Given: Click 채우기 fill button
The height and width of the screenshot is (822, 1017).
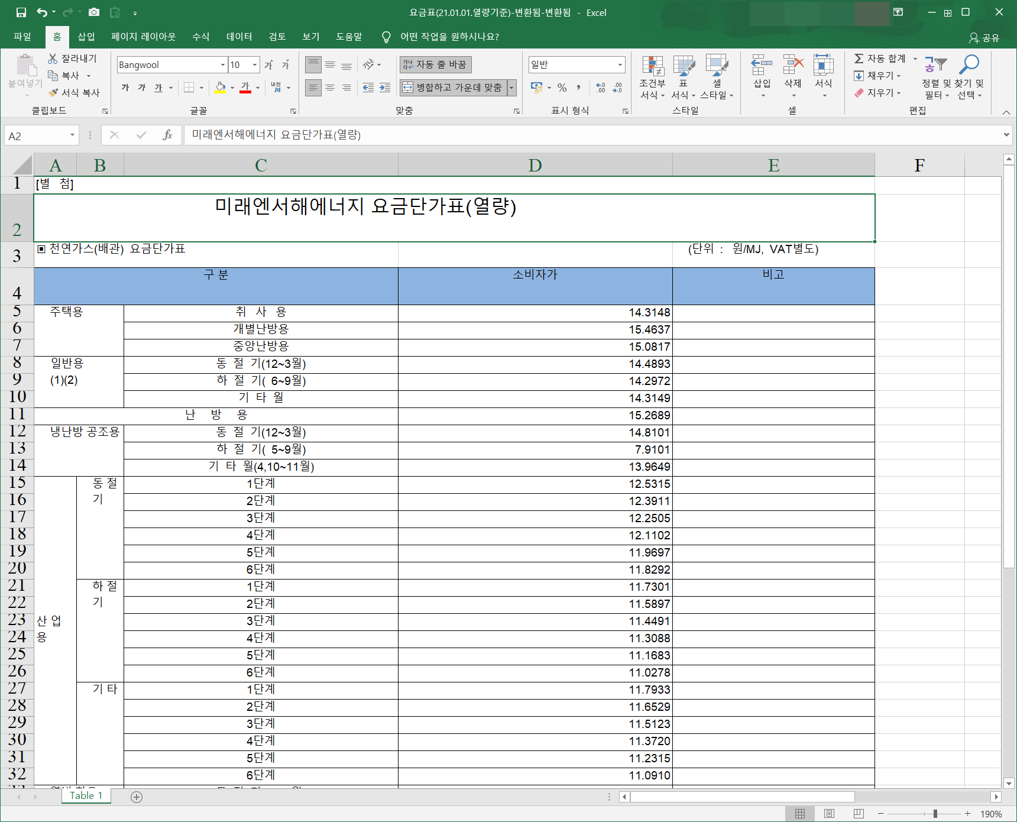Looking at the screenshot, I should [x=878, y=76].
